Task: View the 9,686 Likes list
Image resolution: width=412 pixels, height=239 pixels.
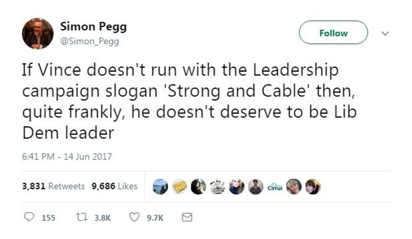Action: [114, 186]
